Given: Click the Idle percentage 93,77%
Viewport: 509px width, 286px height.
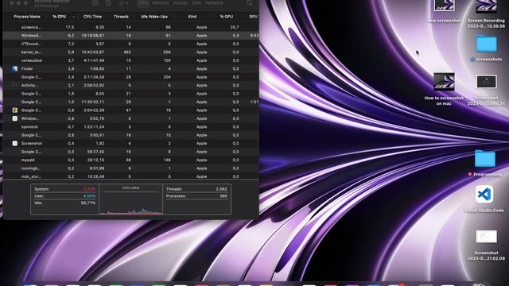Looking at the screenshot, I should [88, 203].
